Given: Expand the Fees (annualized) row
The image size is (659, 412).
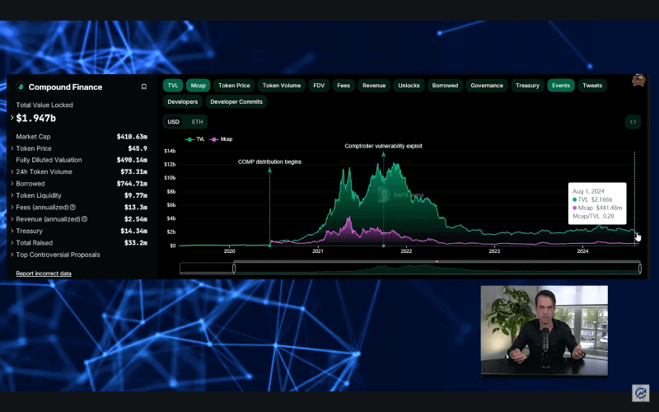Looking at the screenshot, I should pos(12,207).
